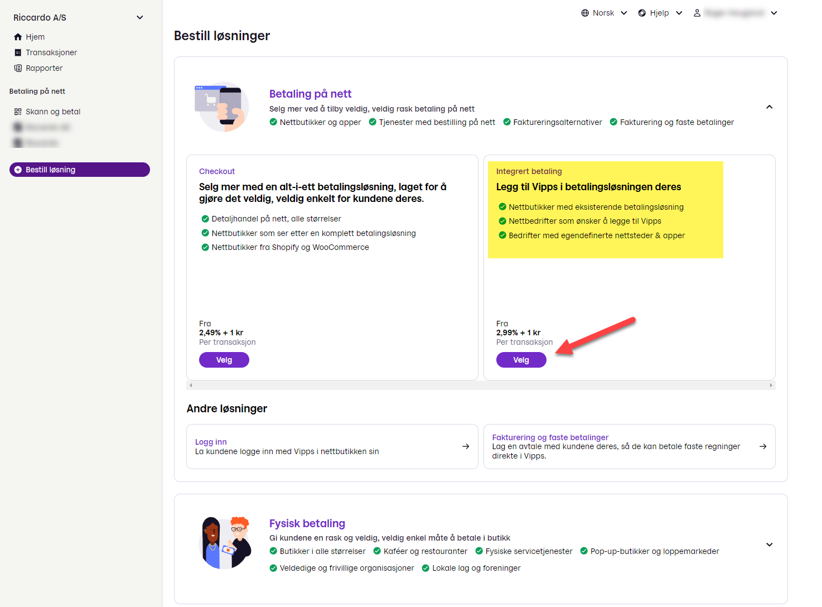Click 'Nettbutikker fra Shopify og WooCommerce' text
Screen dimensions: 822x607
coord(291,247)
